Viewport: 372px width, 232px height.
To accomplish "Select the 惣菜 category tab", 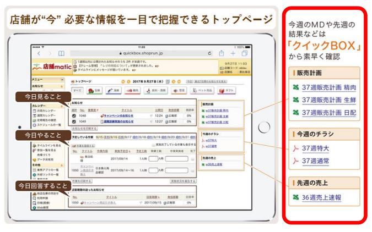I will (x=179, y=90).
